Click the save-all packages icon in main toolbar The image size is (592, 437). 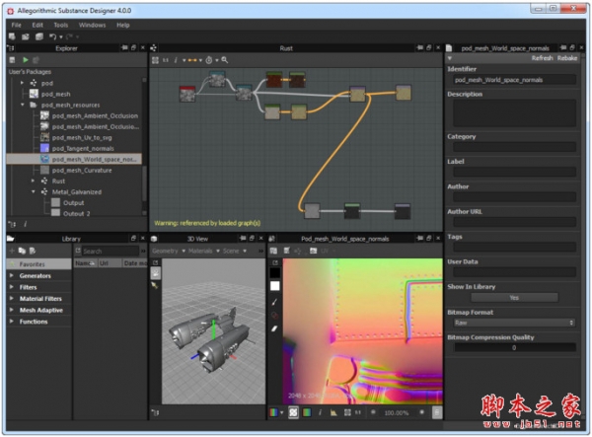tap(39, 36)
